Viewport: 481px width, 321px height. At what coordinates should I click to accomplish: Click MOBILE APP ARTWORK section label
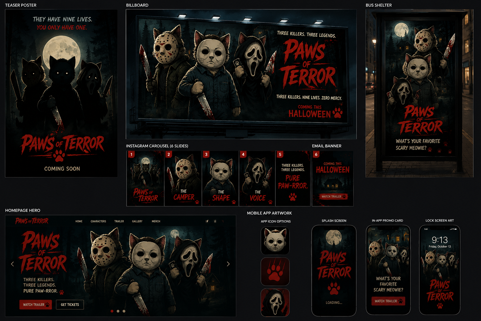click(x=269, y=213)
